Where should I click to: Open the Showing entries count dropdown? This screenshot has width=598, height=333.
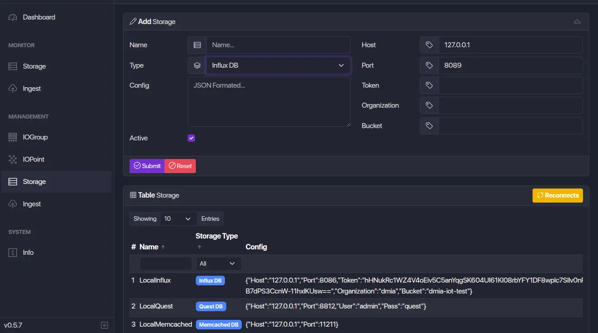pyautogui.click(x=179, y=219)
